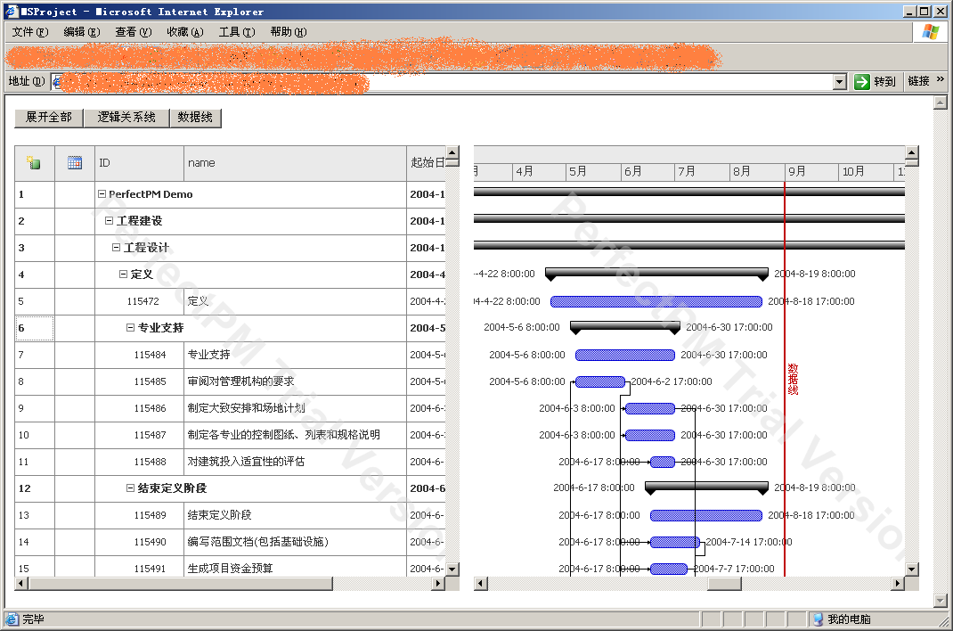Click the 逻辑关系线 button
The image size is (953, 631).
click(x=126, y=118)
